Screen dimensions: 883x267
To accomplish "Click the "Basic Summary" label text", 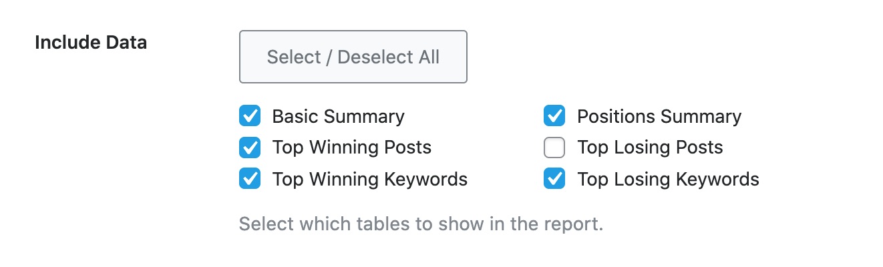I will [338, 117].
